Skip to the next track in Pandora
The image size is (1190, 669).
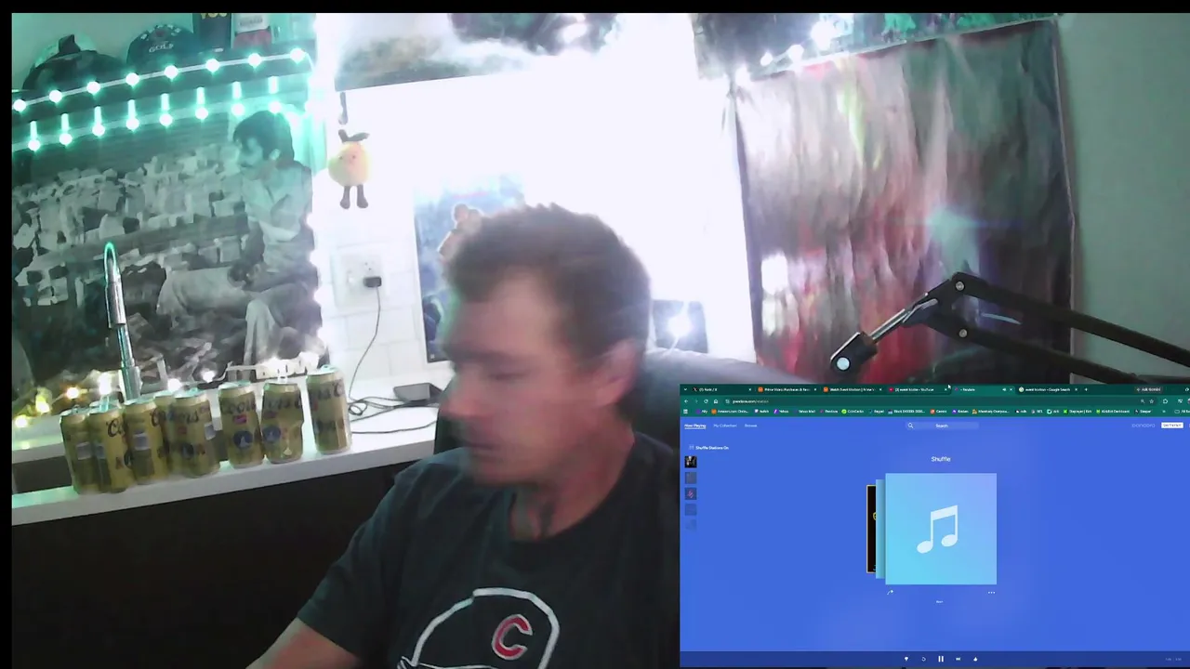tap(958, 659)
